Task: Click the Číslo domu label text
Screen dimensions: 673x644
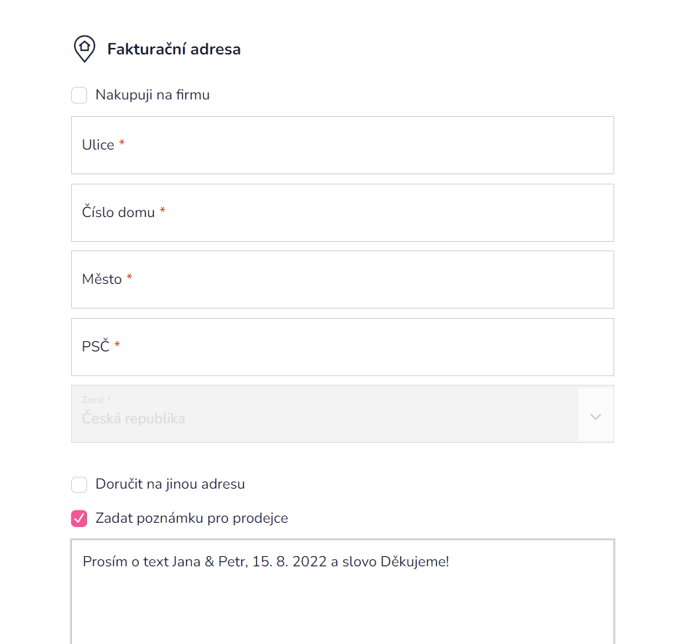Action: click(118, 212)
